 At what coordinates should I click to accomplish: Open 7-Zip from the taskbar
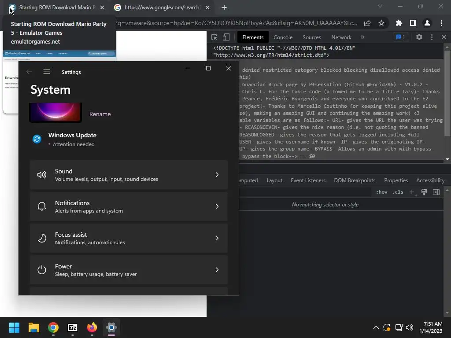point(73,327)
